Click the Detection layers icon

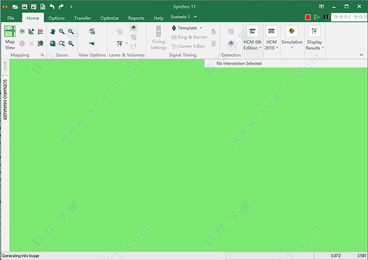(x=231, y=43)
